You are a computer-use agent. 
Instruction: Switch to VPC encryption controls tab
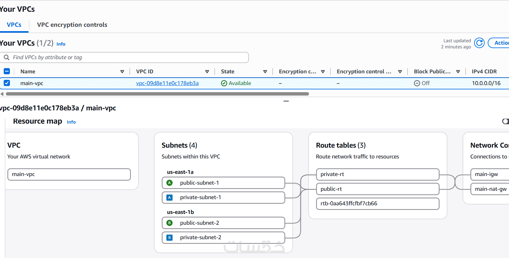coord(72,25)
